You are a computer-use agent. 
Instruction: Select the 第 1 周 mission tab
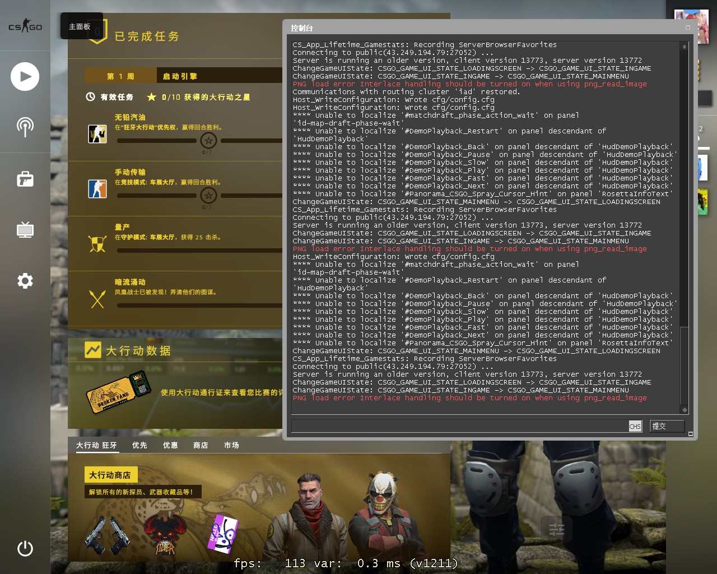coord(120,76)
